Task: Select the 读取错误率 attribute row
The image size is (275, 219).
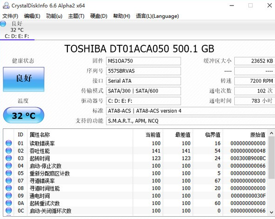Action: point(136,143)
